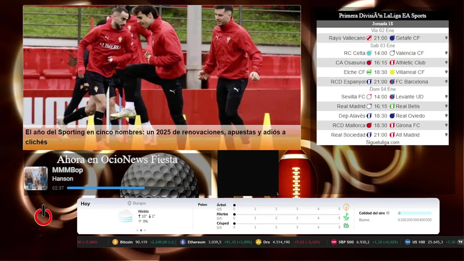Click the Rayo Vallecano team crest

pos(369,38)
